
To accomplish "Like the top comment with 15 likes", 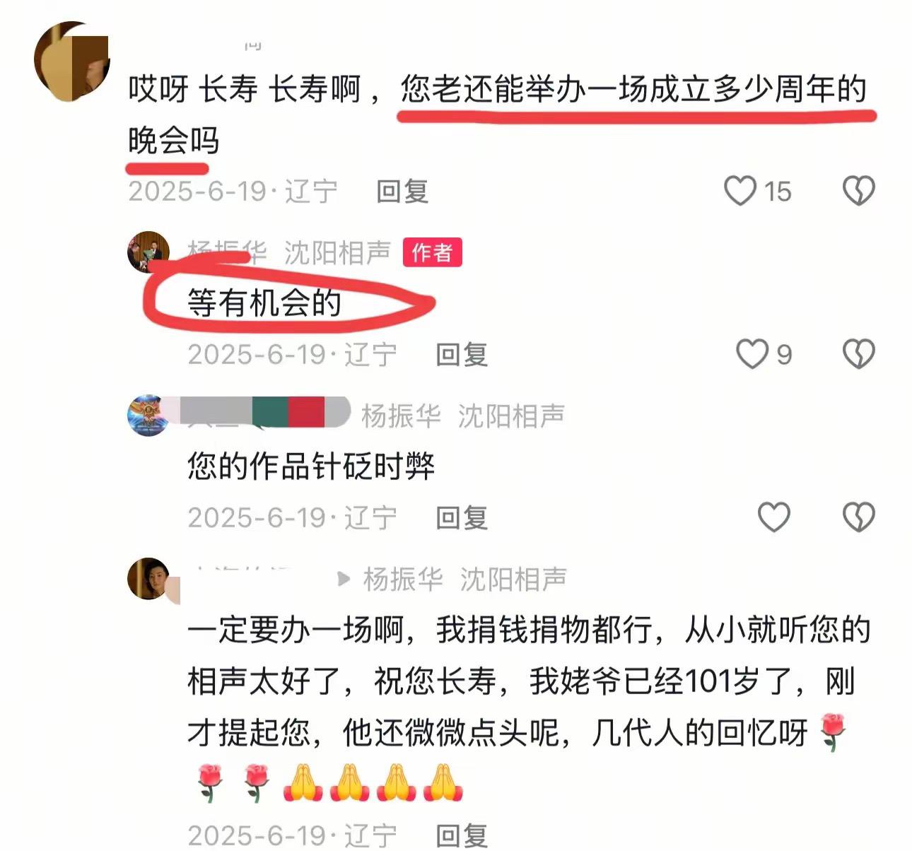I will (740, 191).
